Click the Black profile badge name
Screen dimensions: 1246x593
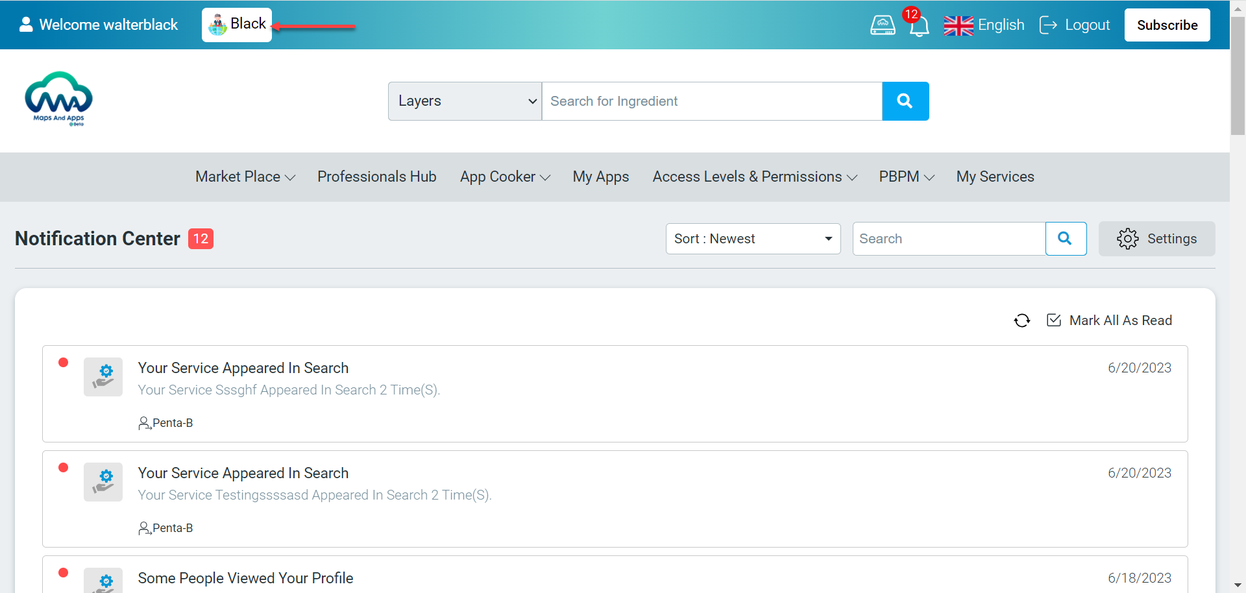click(249, 23)
